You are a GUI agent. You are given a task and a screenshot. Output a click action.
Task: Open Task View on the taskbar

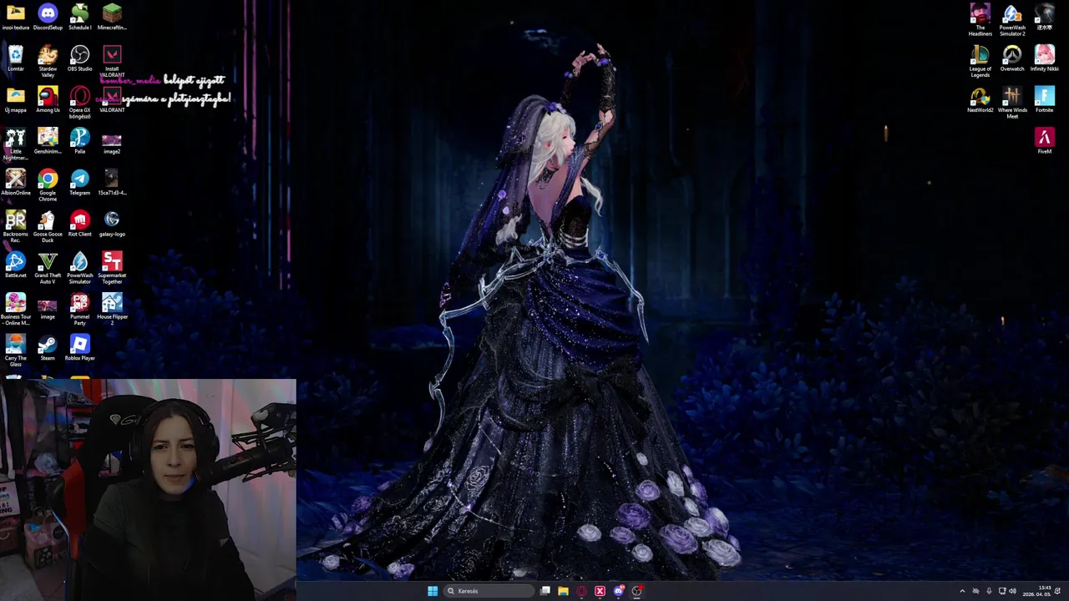[545, 591]
